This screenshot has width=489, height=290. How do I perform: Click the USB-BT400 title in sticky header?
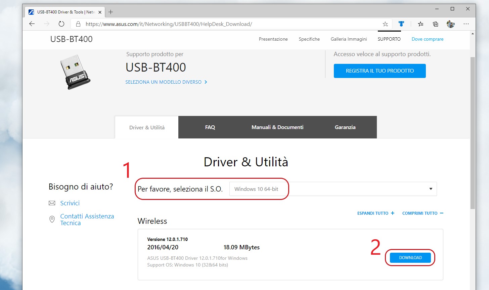pyautogui.click(x=71, y=39)
